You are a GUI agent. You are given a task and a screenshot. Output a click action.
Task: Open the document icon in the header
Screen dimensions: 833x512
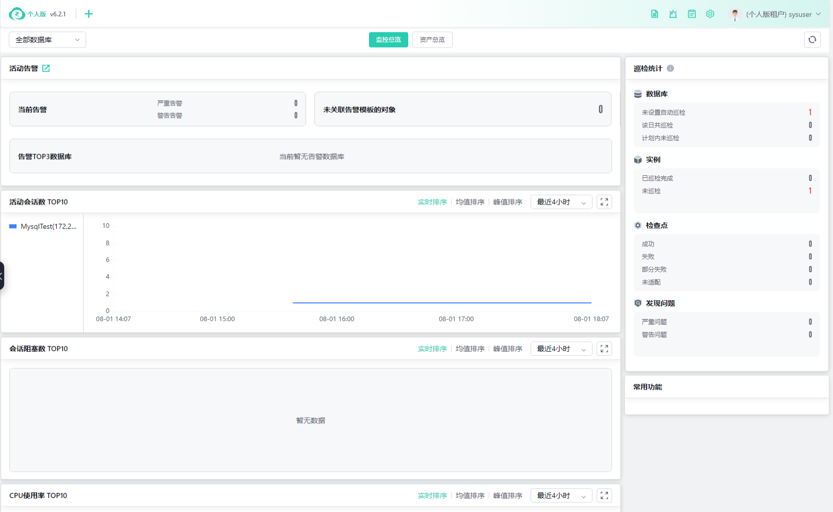(x=654, y=14)
